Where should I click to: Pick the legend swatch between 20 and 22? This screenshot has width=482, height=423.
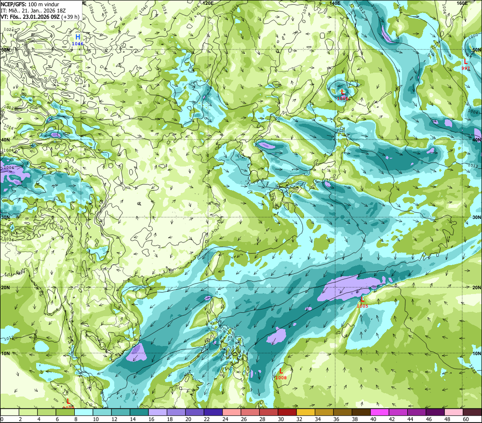click(195, 412)
